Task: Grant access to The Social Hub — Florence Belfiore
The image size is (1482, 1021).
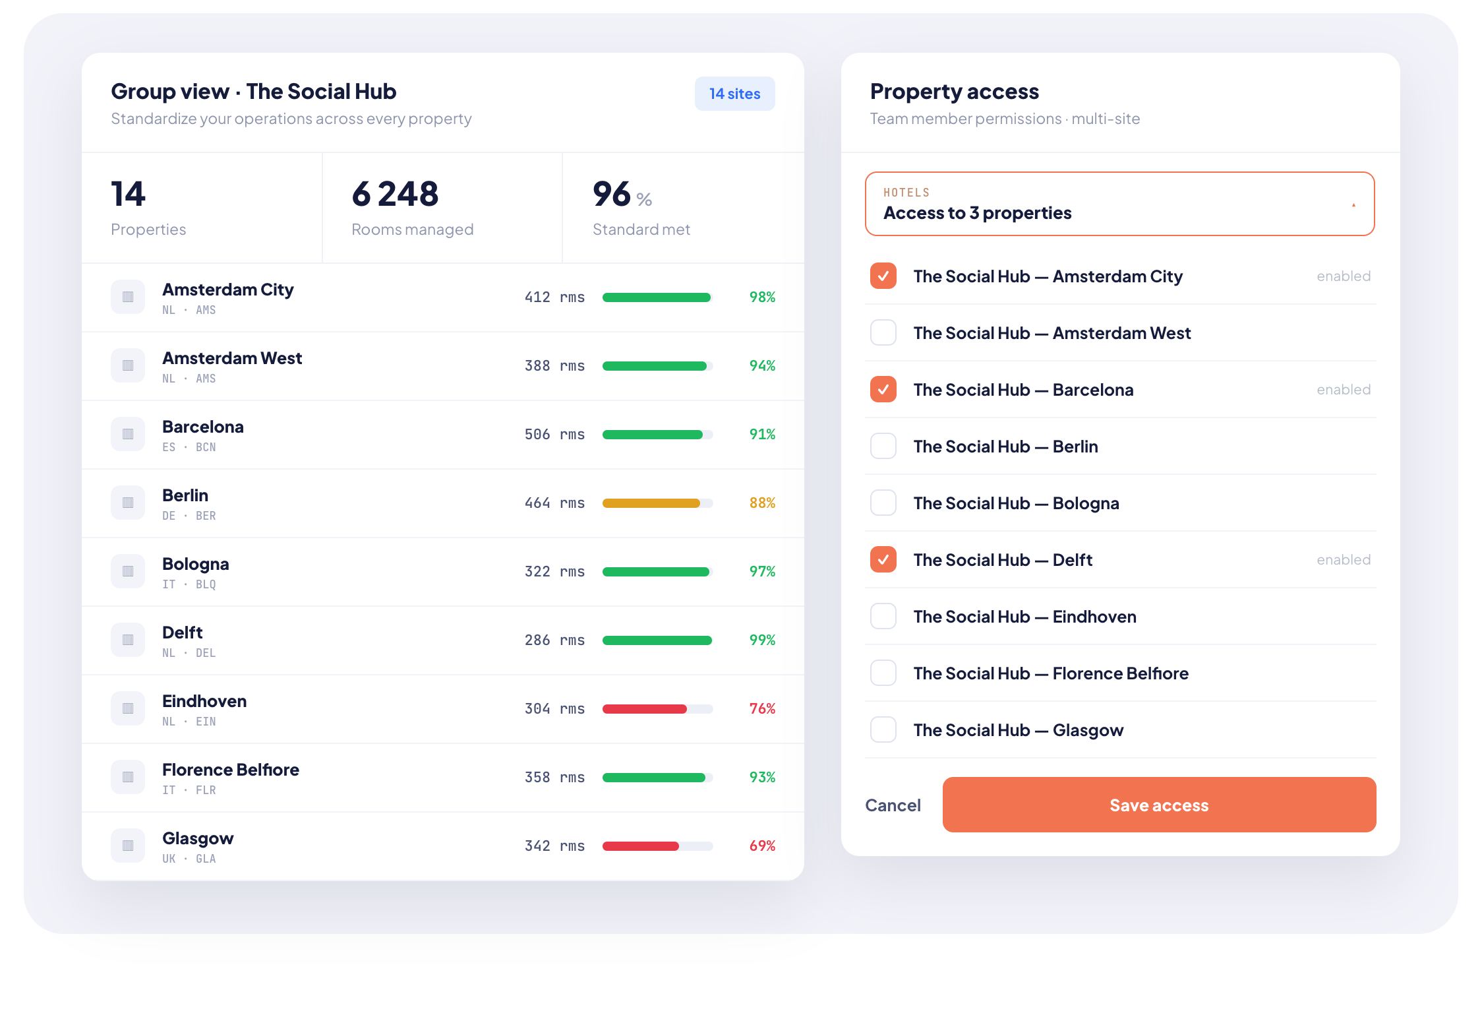Action: (883, 673)
